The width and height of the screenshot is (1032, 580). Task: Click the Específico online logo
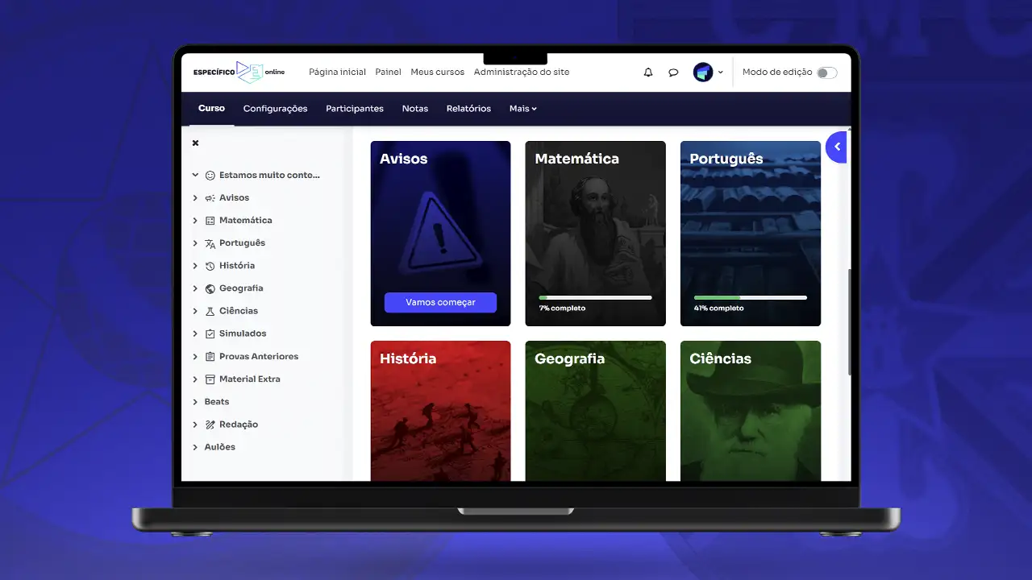pos(239,72)
